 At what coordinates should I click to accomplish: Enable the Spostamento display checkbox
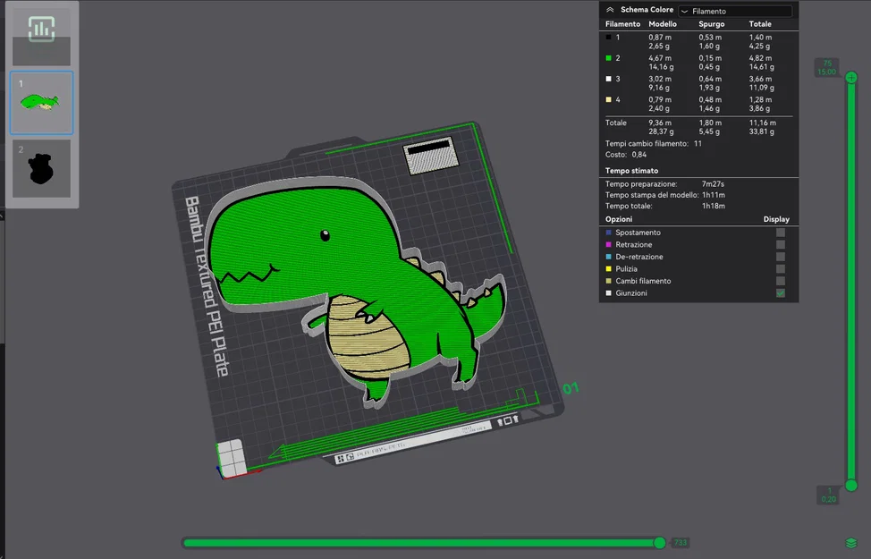781,233
